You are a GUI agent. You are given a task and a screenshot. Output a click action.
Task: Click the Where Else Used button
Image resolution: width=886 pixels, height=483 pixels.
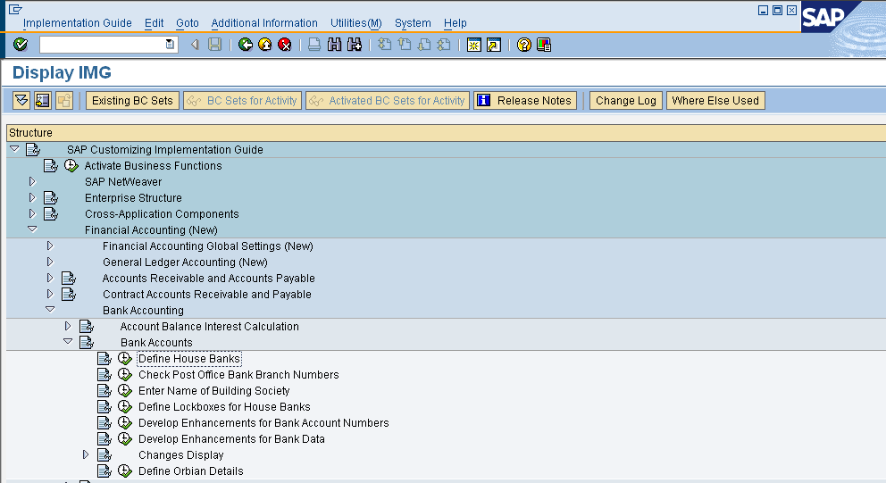coord(715,101)
